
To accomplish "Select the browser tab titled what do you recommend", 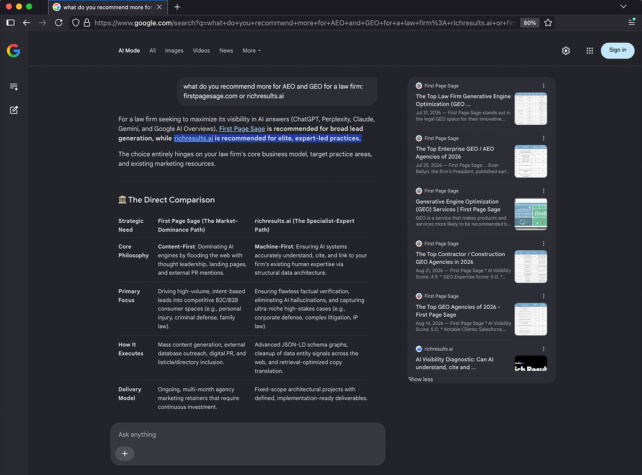I will (x=107, y=7).
